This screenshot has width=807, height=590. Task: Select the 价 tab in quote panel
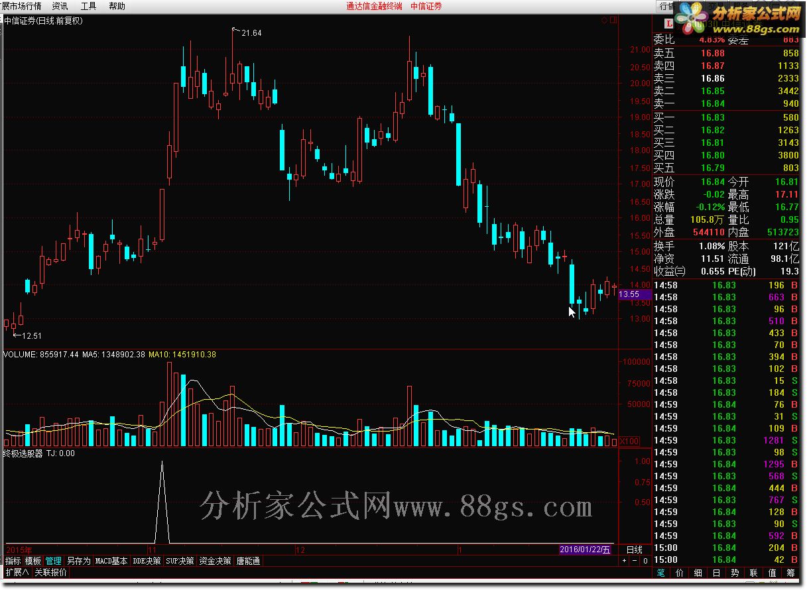tap(680, 573)
